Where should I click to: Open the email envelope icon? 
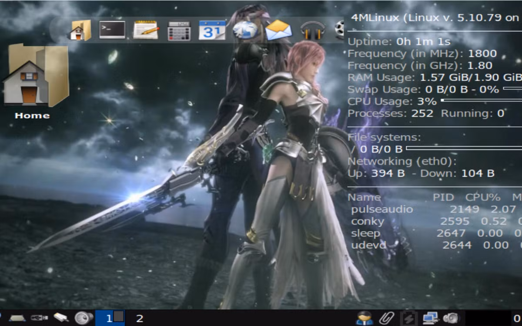point(278,30)
